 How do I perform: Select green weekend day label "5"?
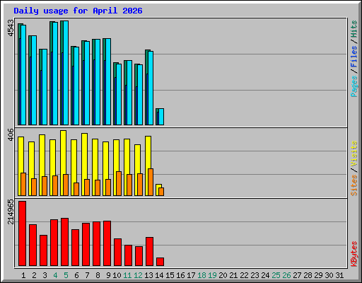tap(66, 275)
